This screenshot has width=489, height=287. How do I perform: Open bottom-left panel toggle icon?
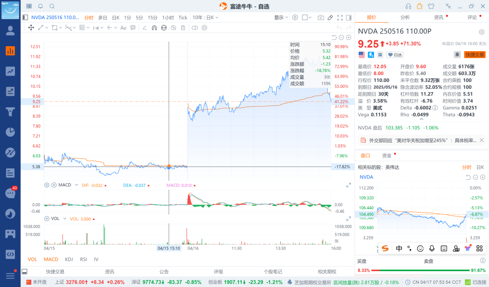click(x=24, y=272)
